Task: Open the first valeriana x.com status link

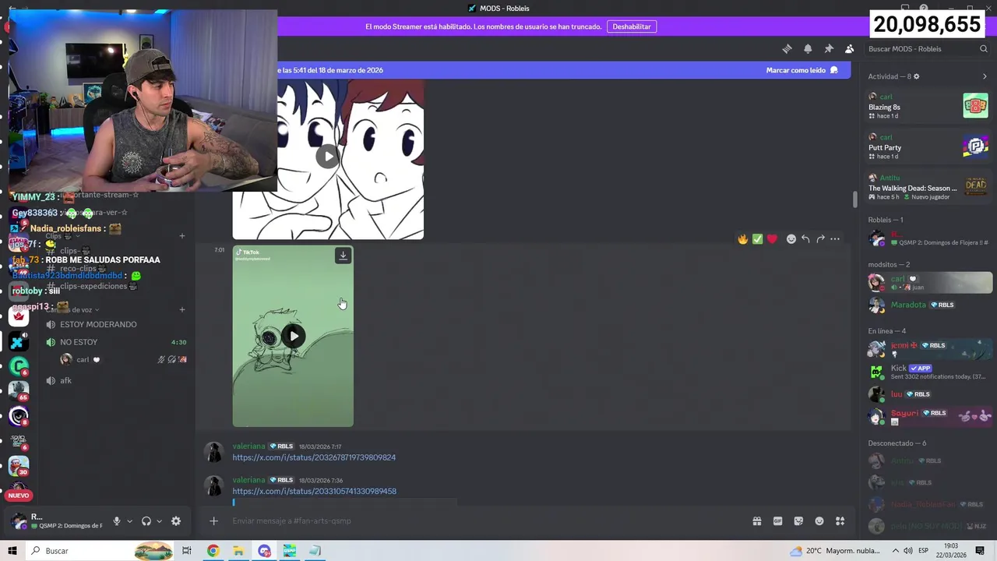Action: click(x=314, y=457)
